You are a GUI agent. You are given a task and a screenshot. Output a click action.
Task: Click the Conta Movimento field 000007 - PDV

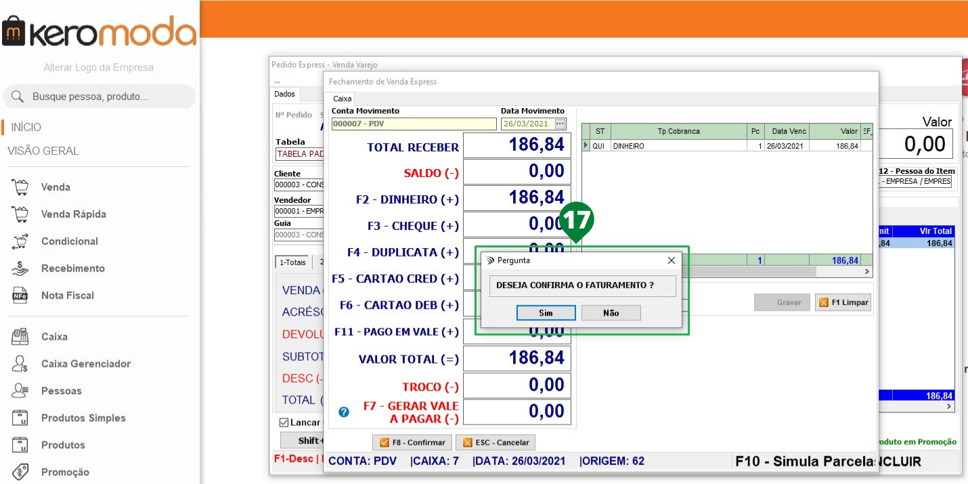[x=414, y=124]
